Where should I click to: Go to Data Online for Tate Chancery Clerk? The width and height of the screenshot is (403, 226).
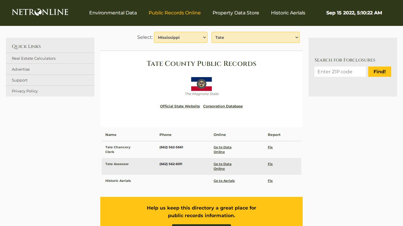tap(222, 149)
